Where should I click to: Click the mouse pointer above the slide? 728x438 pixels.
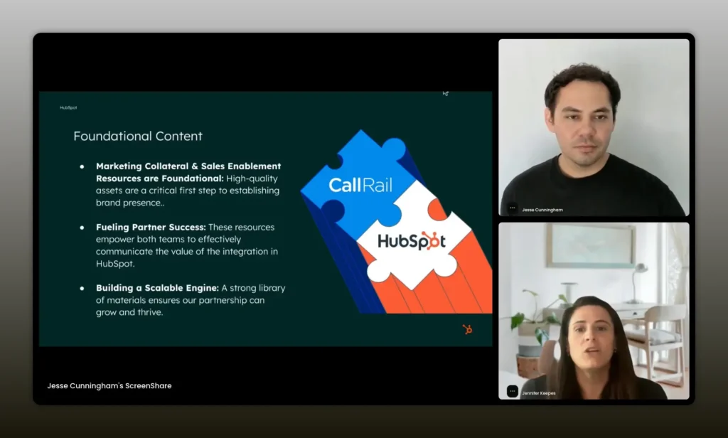click(446, 93)
